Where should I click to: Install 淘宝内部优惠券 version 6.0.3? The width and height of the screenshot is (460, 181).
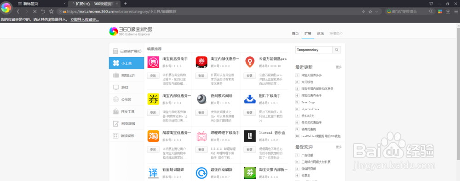(201, 76)
